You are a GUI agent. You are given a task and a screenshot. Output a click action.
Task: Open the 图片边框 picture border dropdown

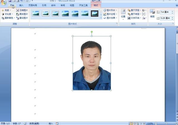click(x=110, y=14)
